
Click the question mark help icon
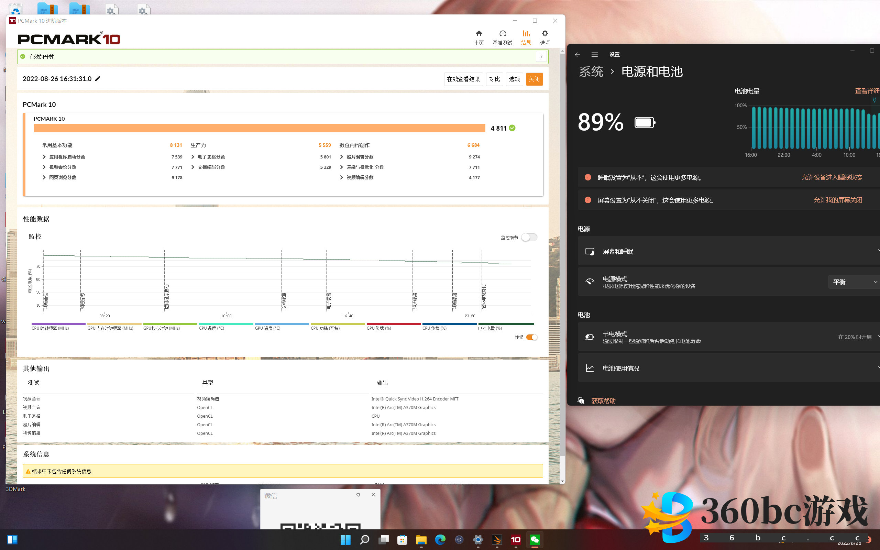541,56
